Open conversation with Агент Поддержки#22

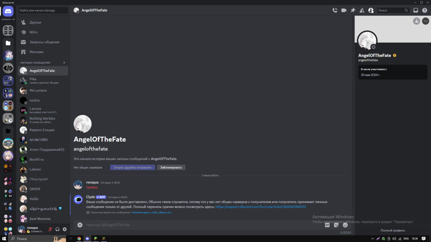[43, 149]
